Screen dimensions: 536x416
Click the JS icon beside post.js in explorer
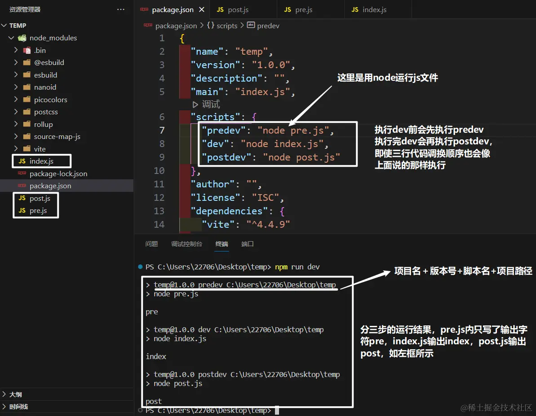tap(22, 198)
